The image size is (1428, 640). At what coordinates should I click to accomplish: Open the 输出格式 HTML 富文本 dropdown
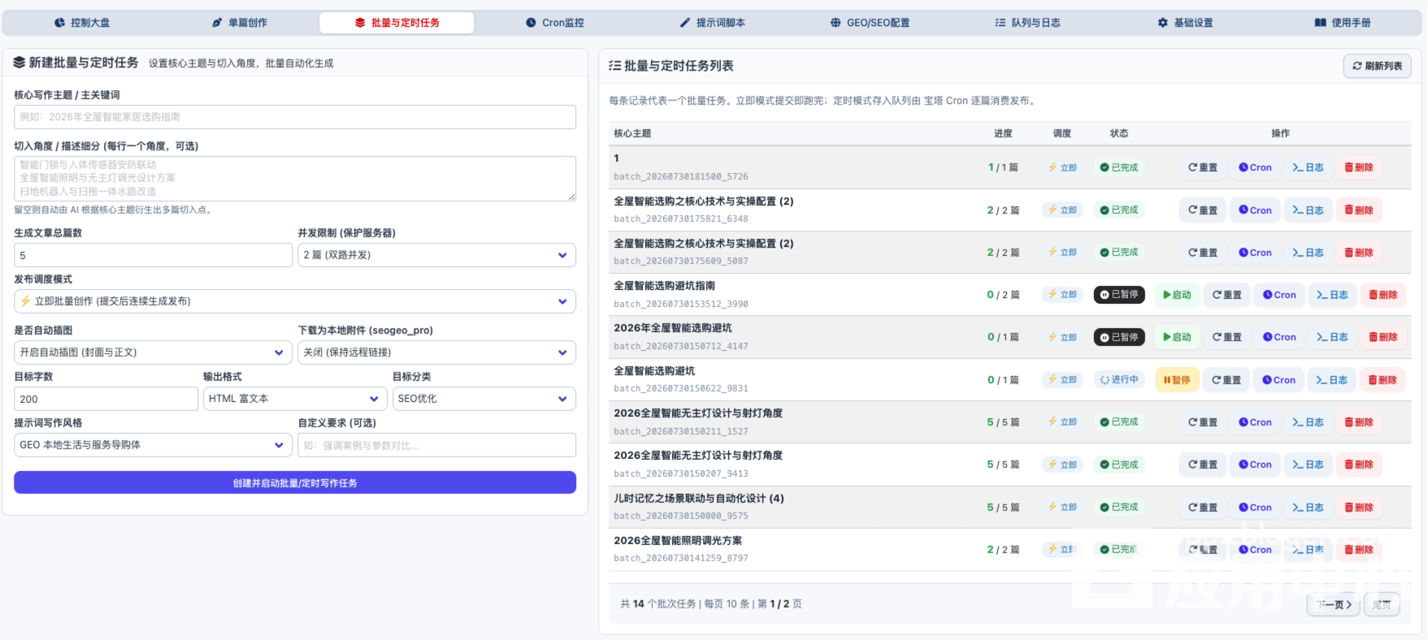pyautogui.click(x=295, y=399)
